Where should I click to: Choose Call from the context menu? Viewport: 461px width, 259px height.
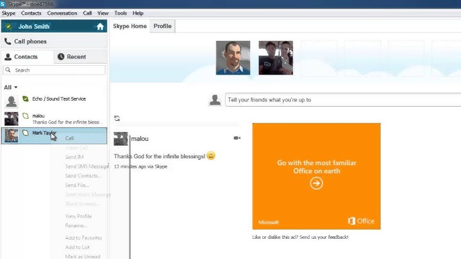(69, 138)
